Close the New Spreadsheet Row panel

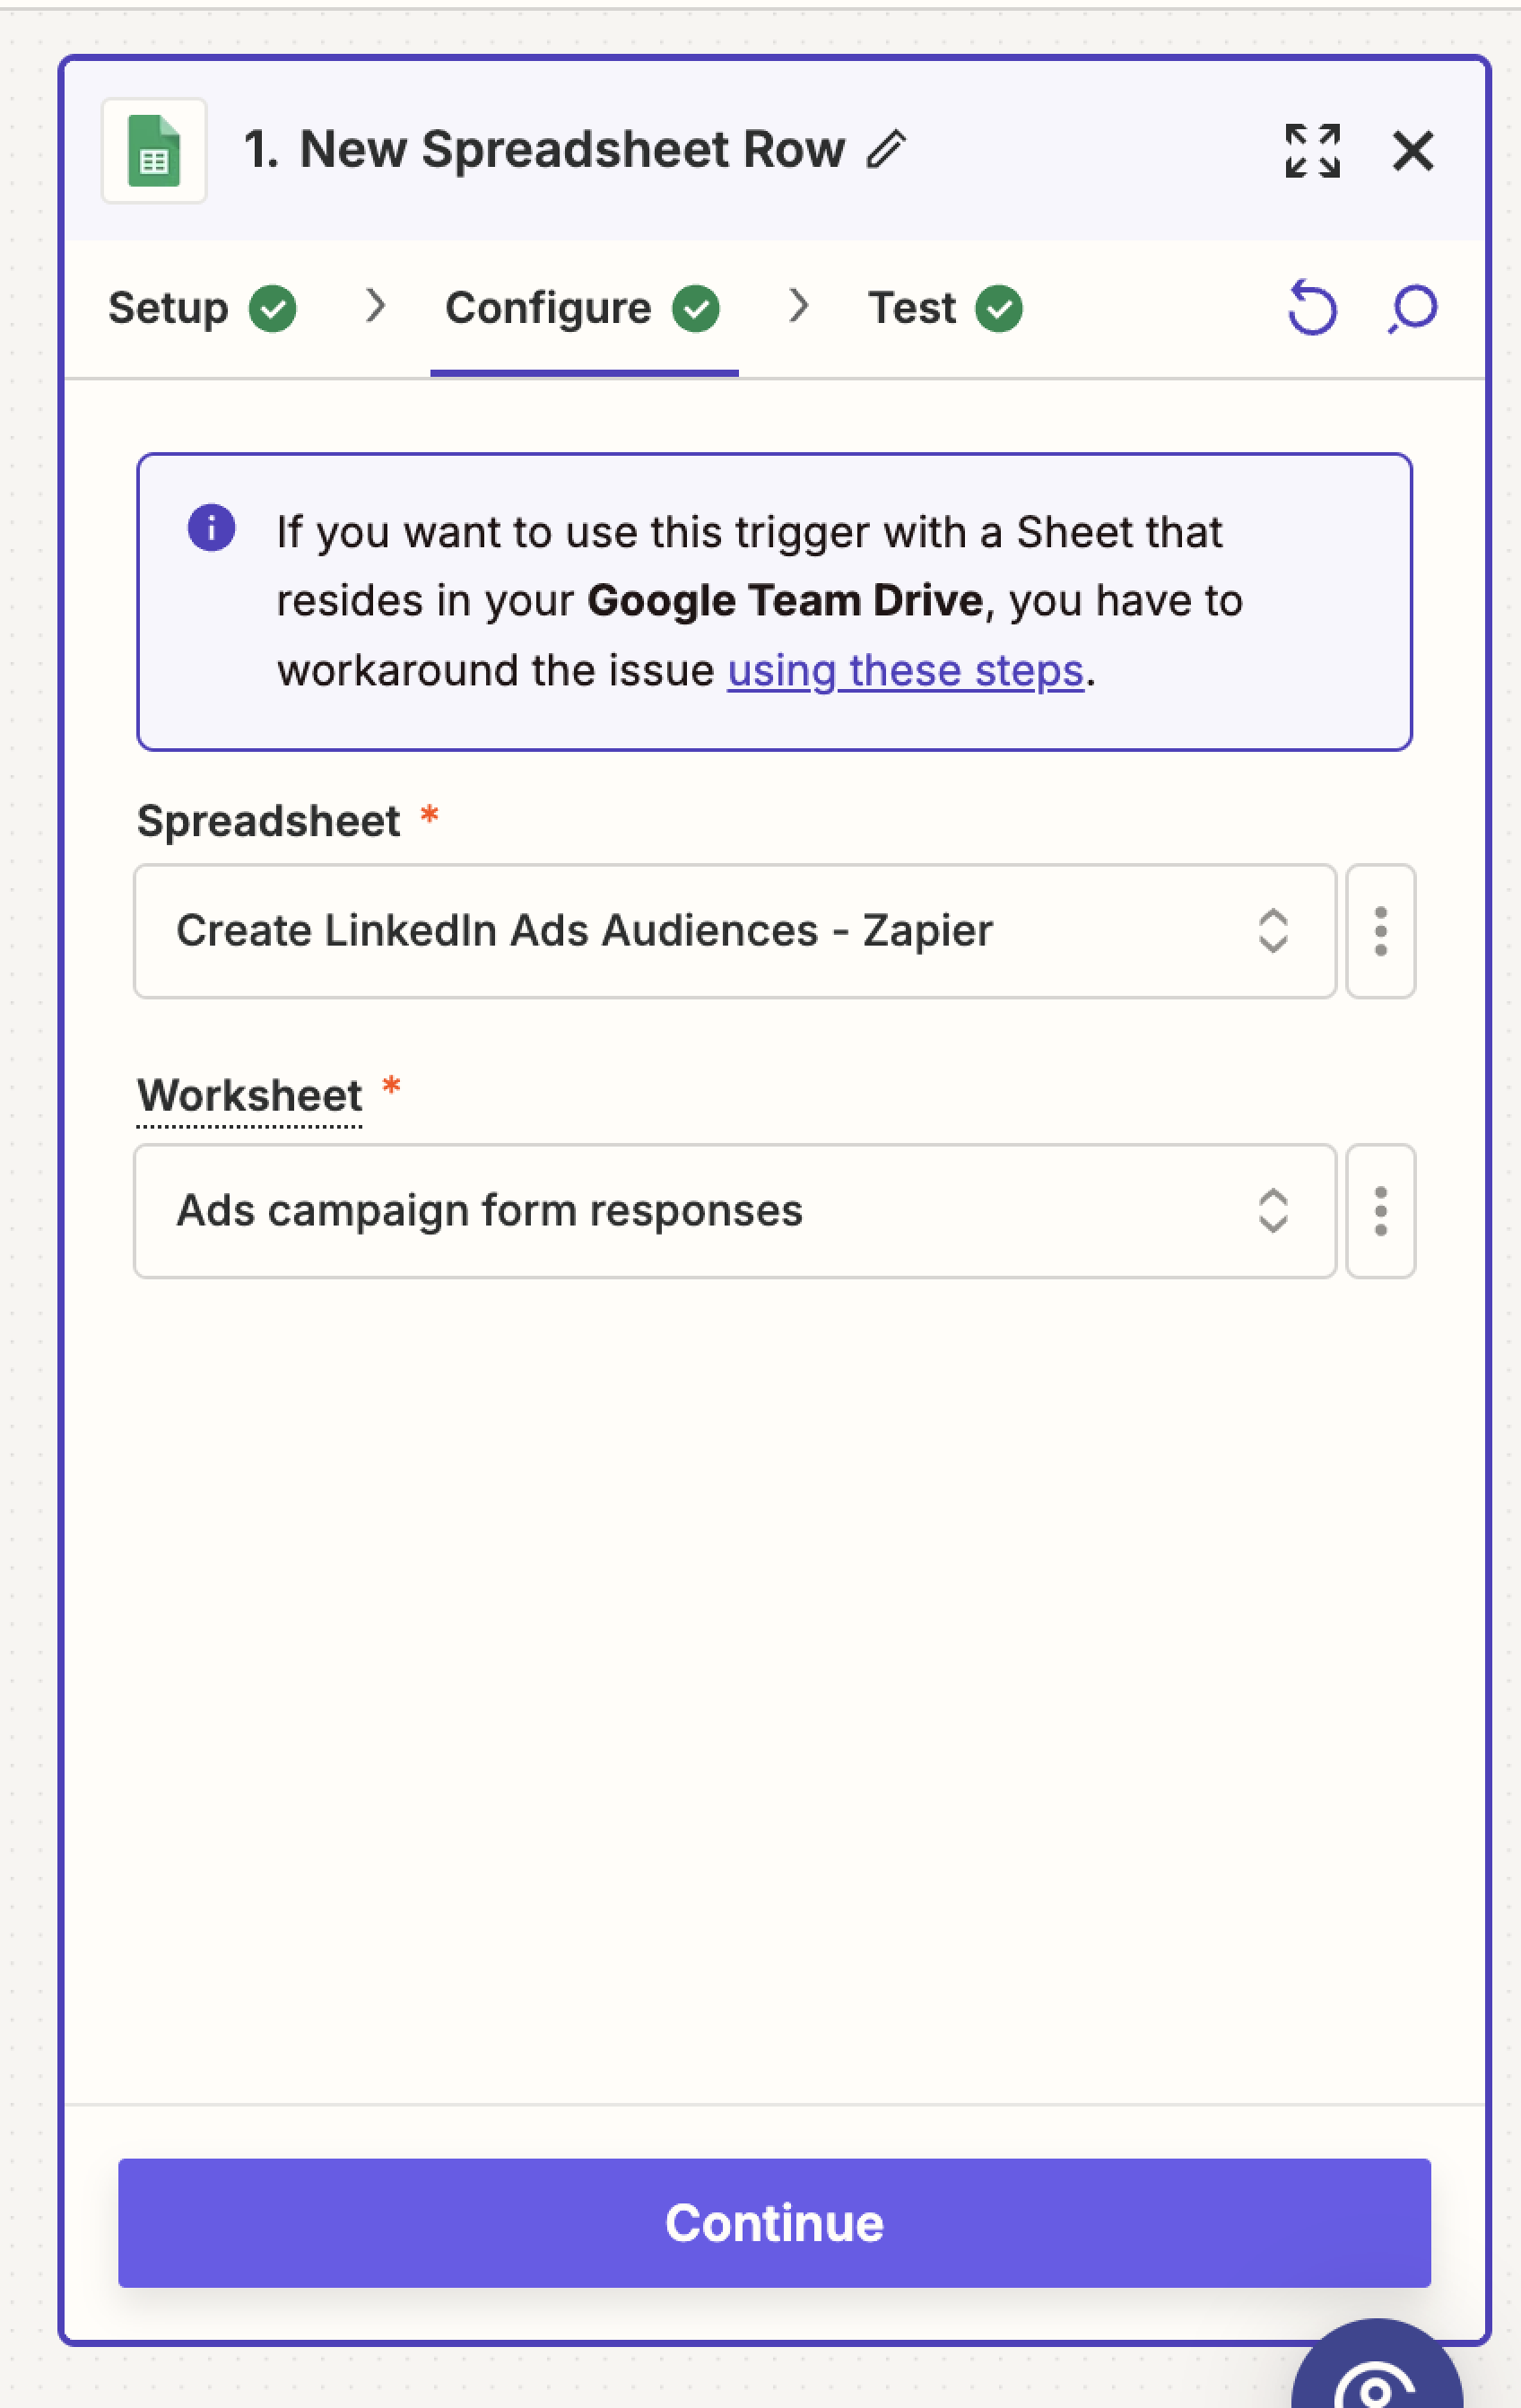[x=1413, y=151]
